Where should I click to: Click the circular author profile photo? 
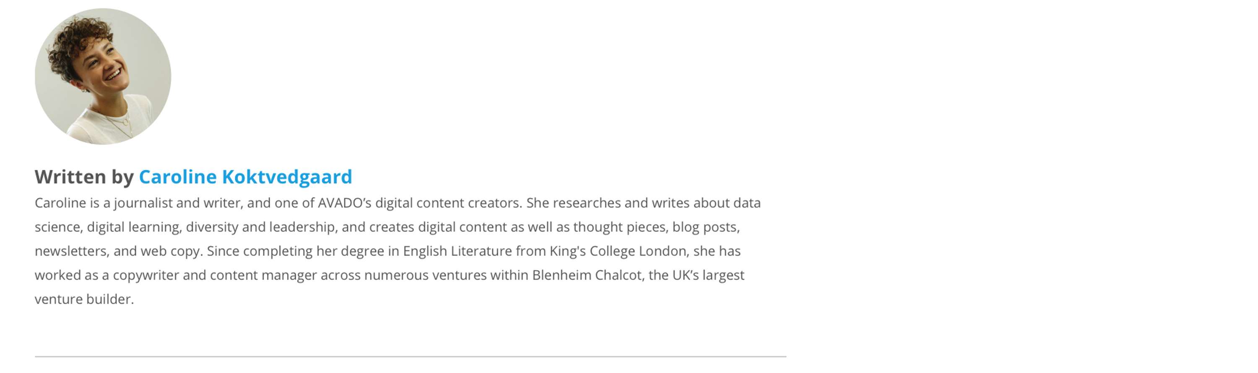coord(103,76)
